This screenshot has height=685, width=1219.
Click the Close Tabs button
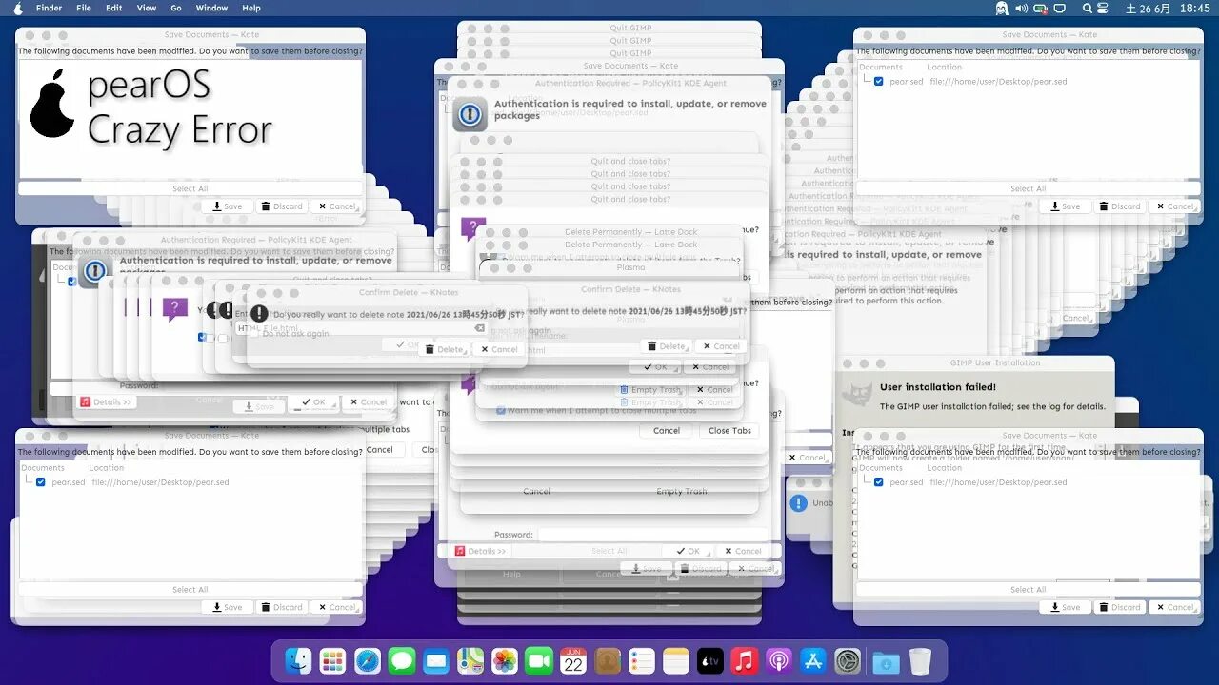point(730,431)
